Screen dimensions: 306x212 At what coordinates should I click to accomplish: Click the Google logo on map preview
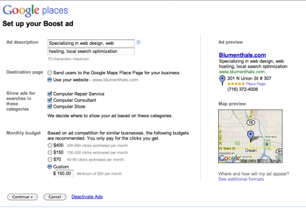229,158
